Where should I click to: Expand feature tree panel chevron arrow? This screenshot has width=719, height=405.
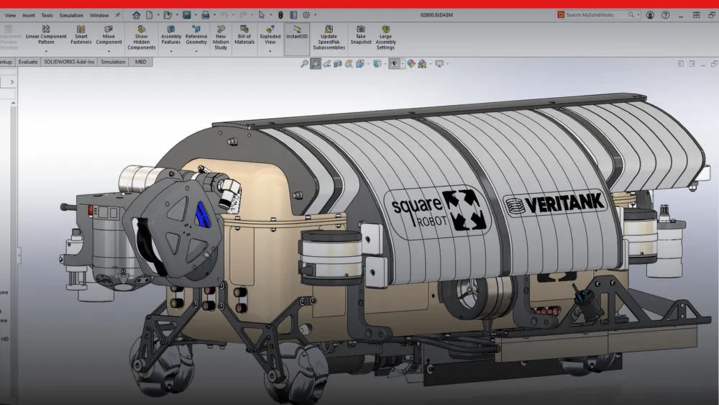(12, 82)
